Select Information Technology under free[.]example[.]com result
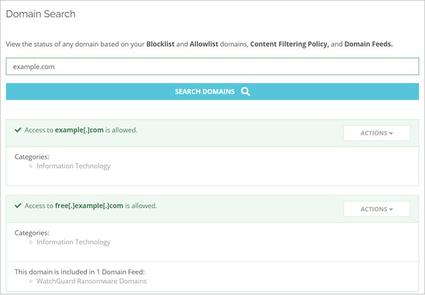This screenshot has width=425, height=295. (x=73, y=242)
